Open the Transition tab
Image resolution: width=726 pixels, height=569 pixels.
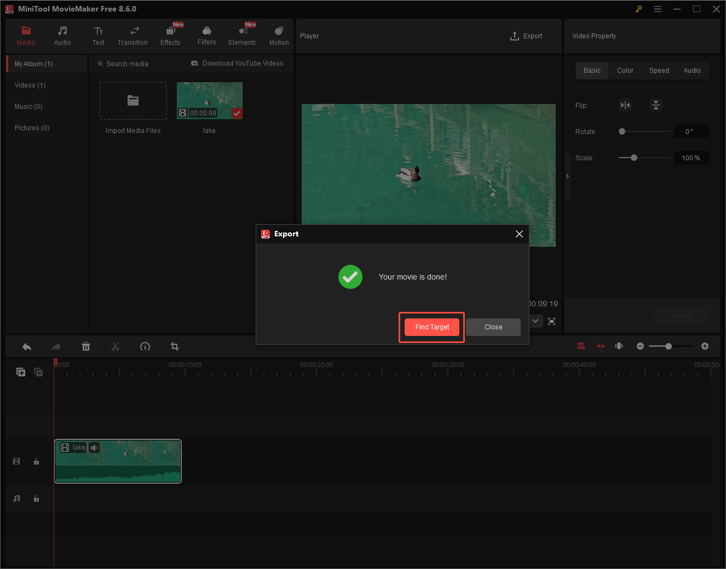tap(132, 36)
